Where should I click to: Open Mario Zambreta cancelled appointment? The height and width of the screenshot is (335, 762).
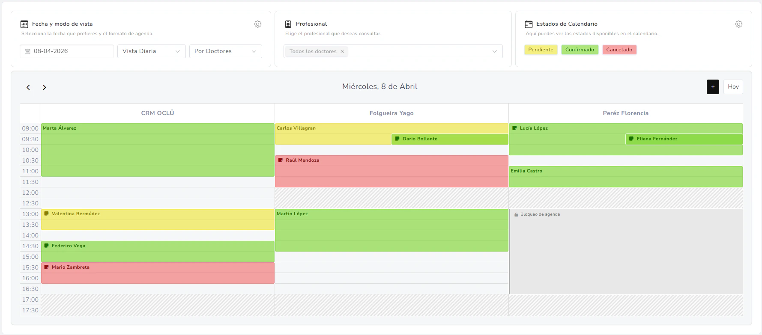pyautogui.click(x=158, y=273)
